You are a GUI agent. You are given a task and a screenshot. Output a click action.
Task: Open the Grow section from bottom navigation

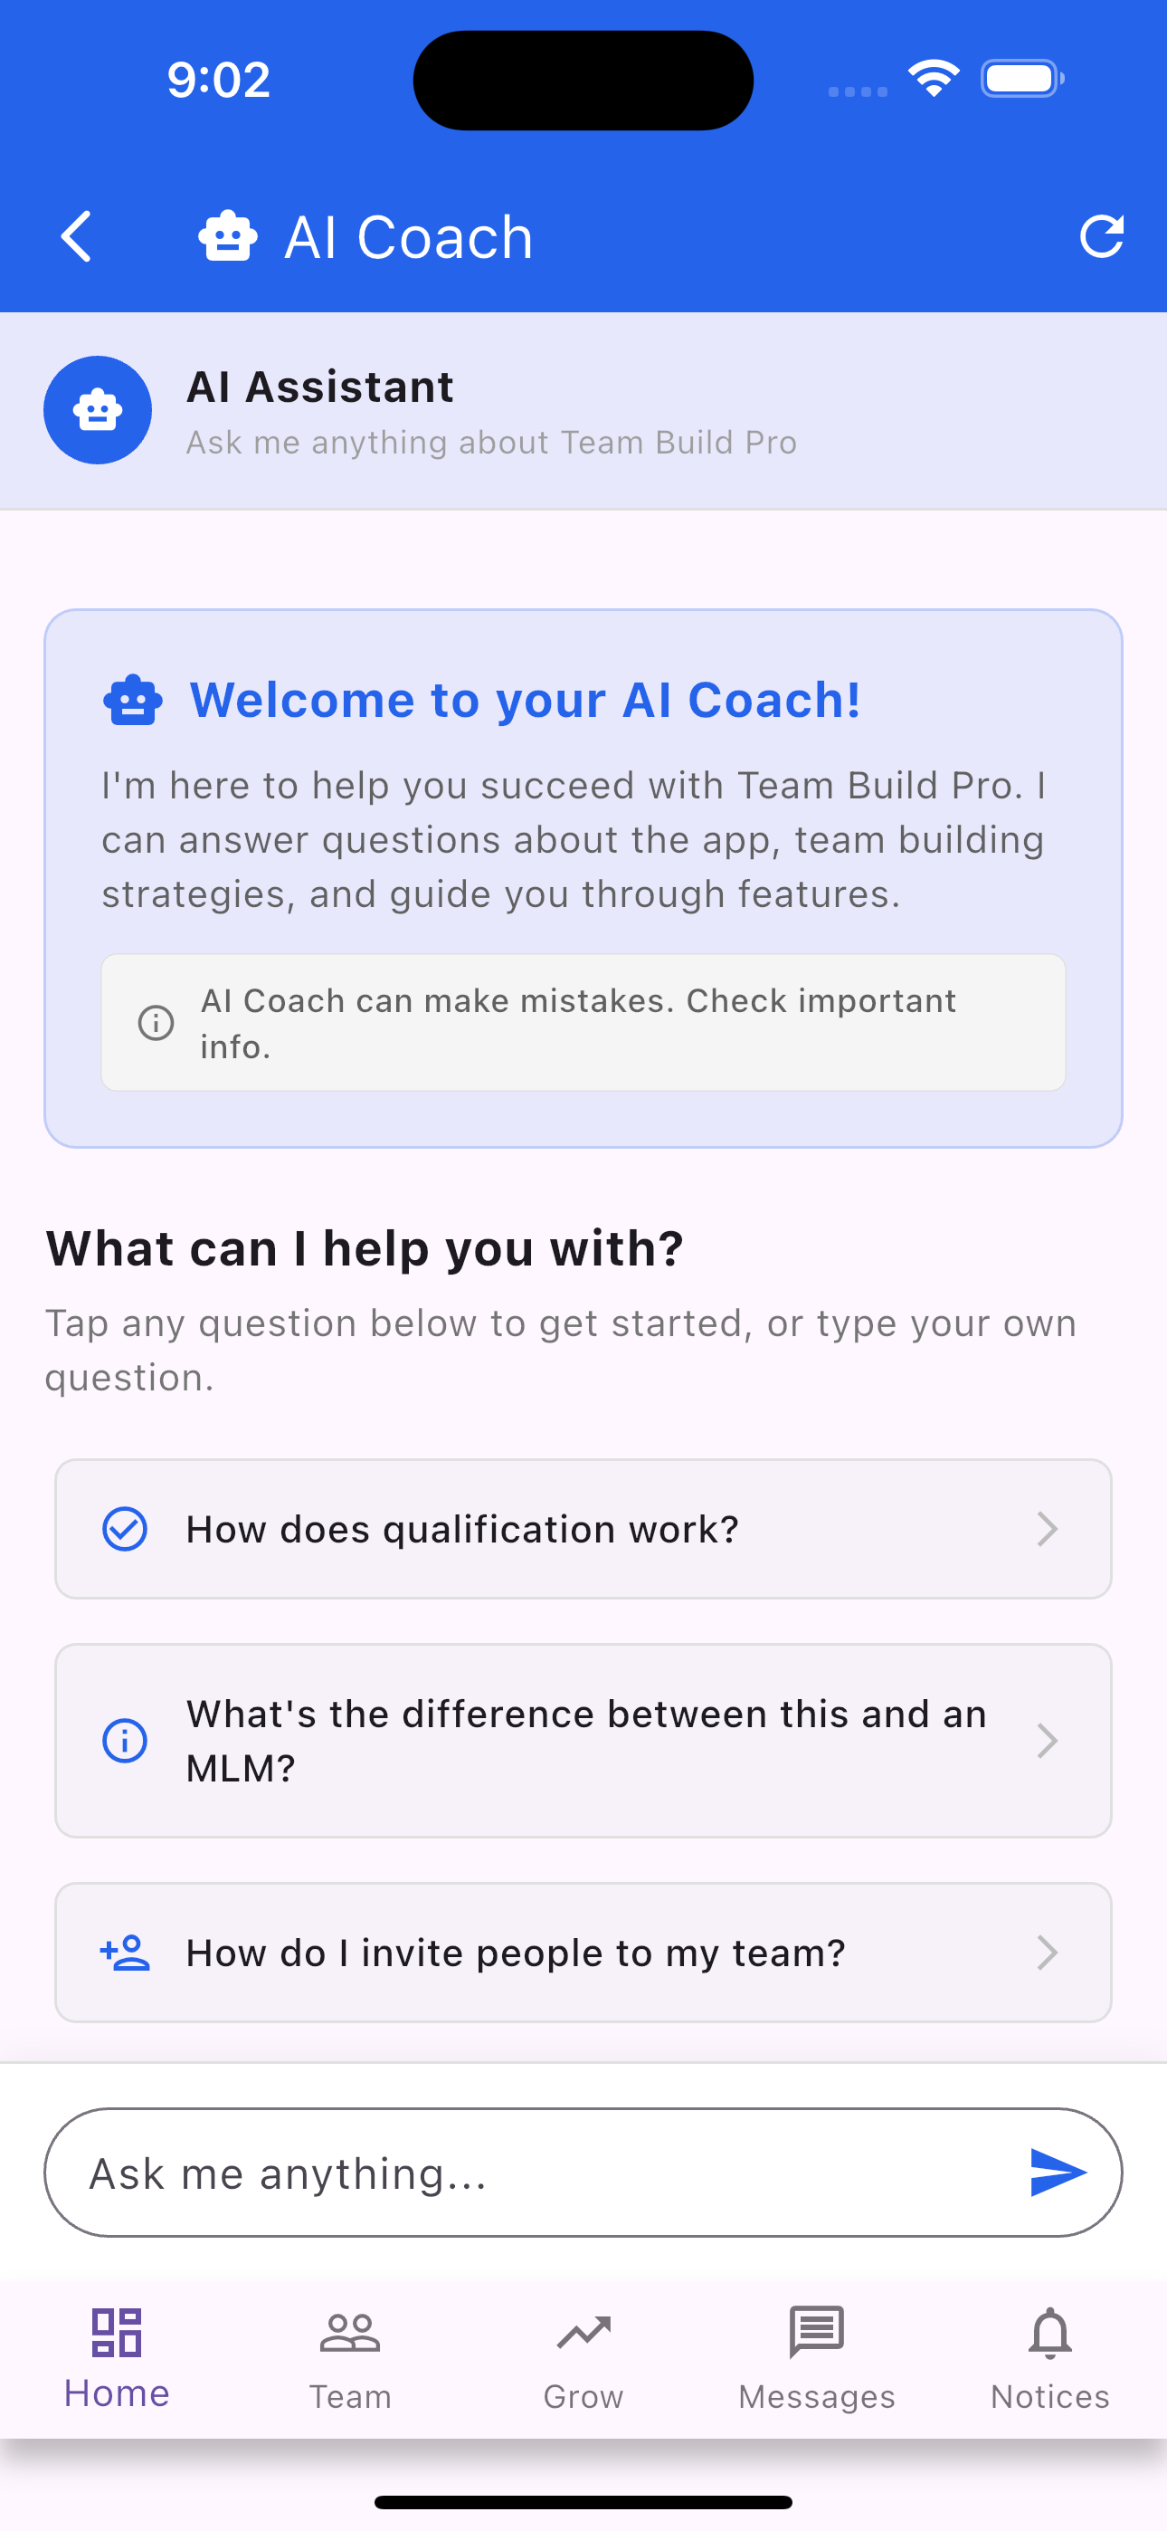(x=583, y=2358)
